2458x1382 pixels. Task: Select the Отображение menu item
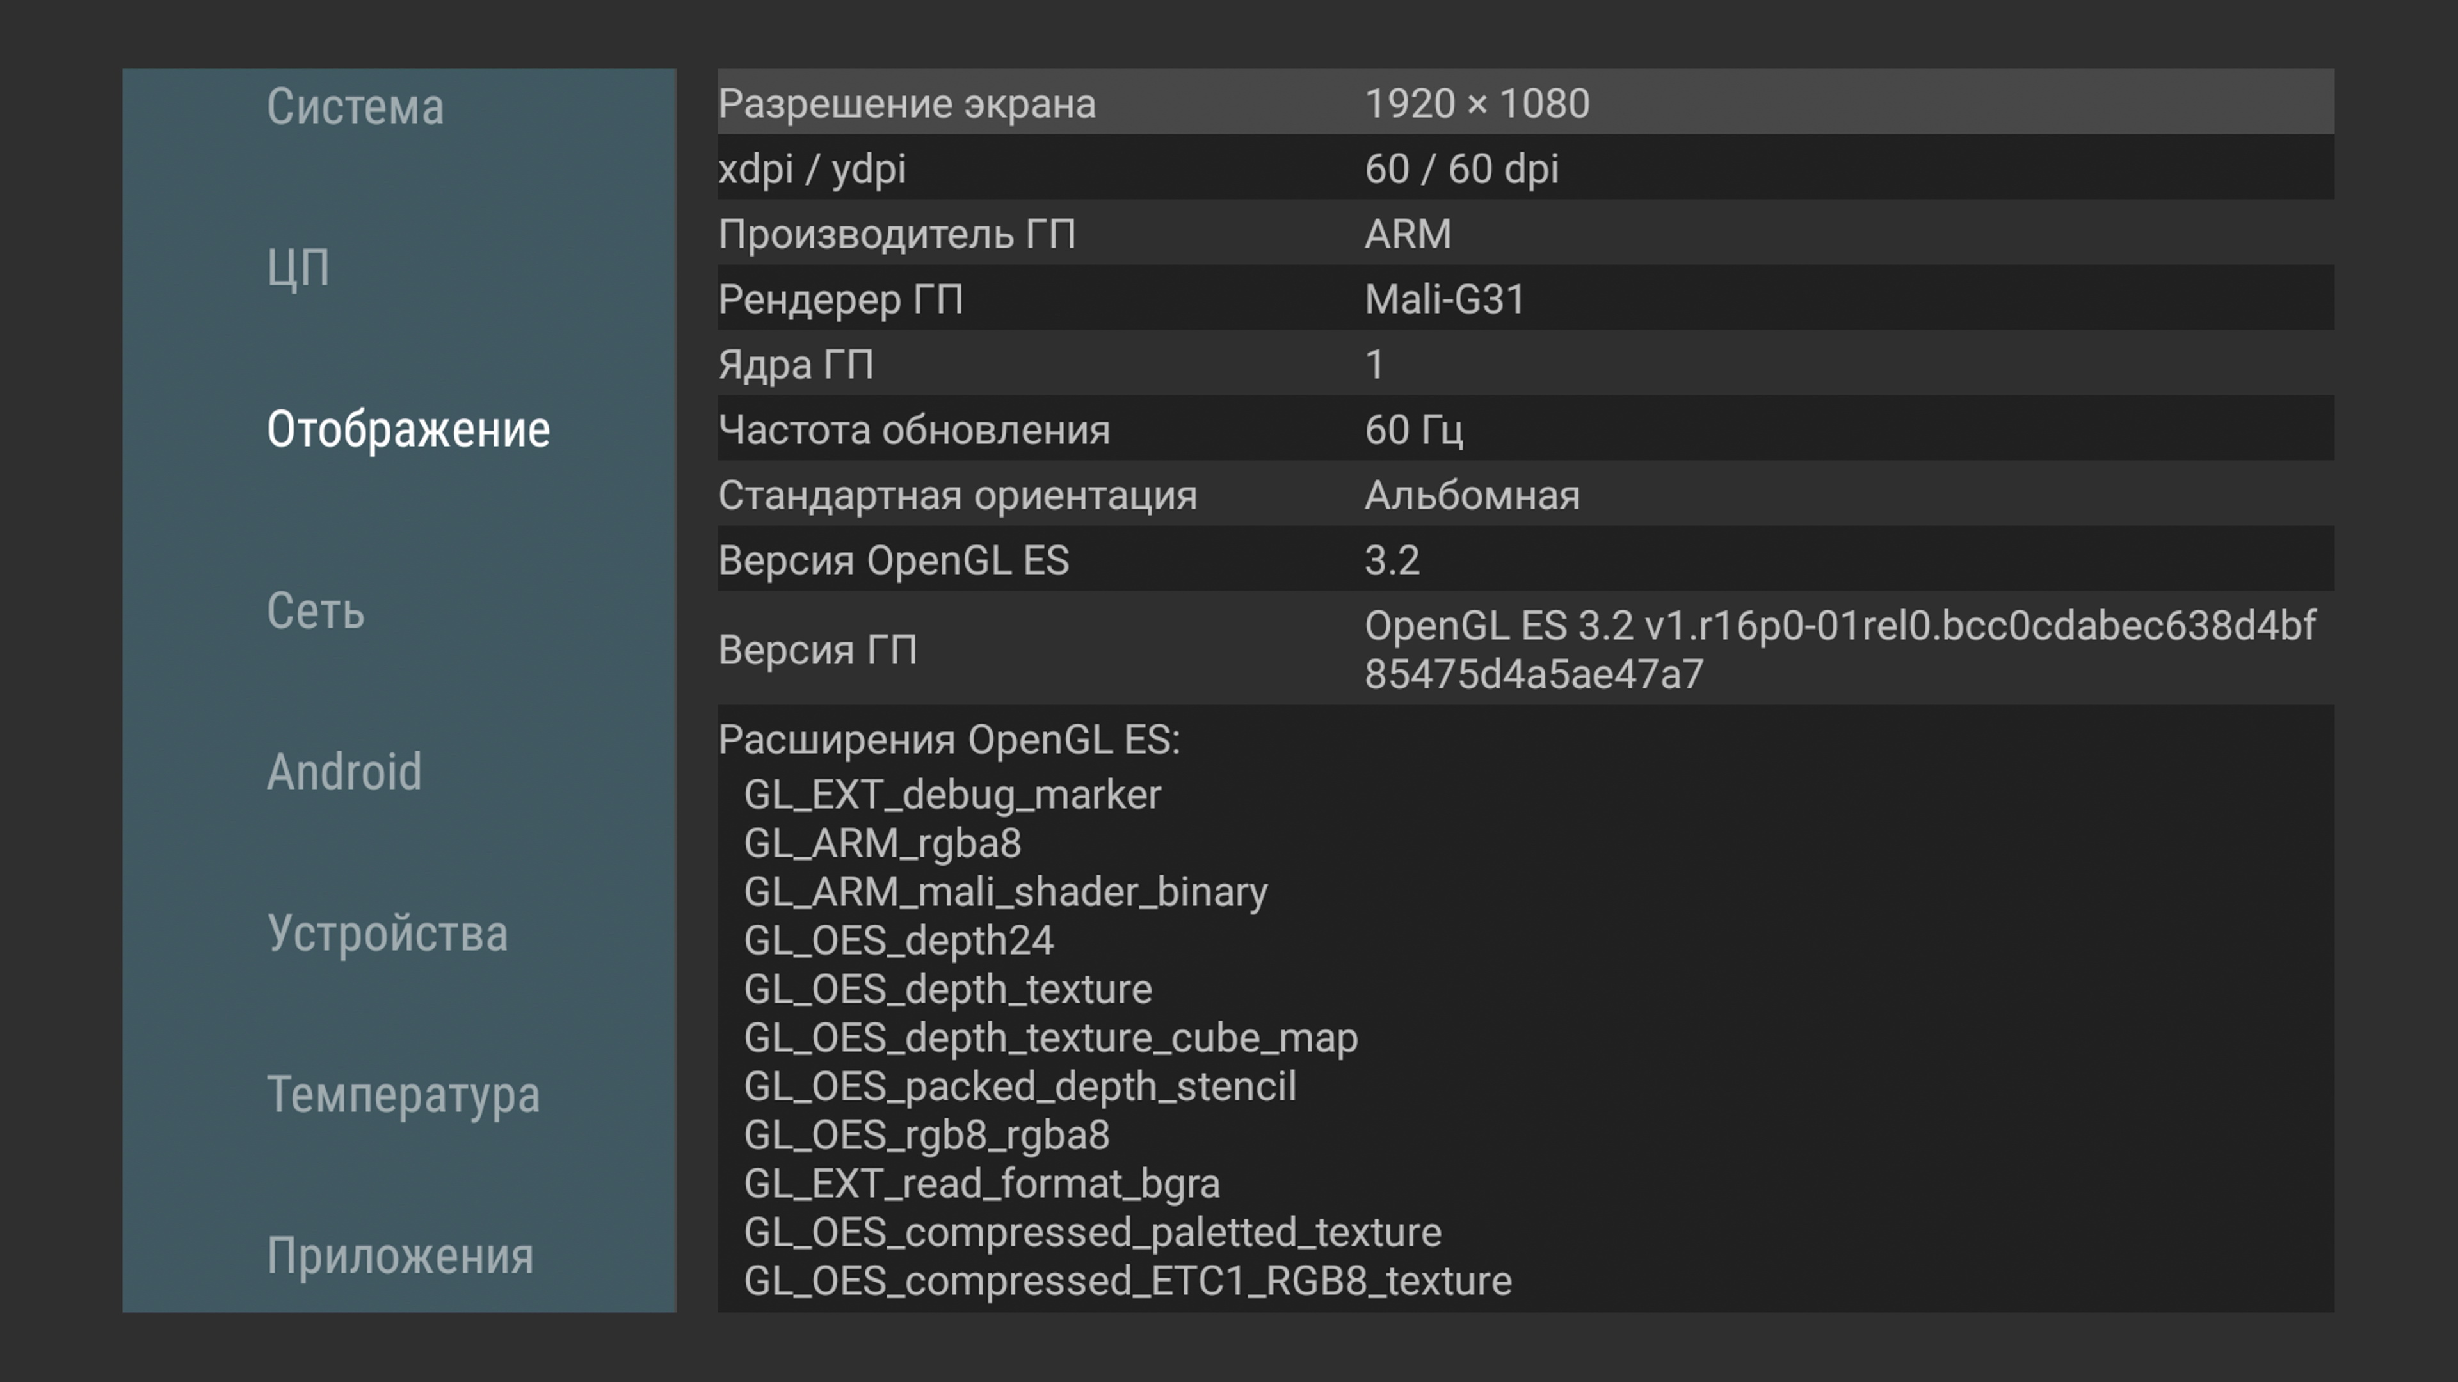[x=408, y=429]
